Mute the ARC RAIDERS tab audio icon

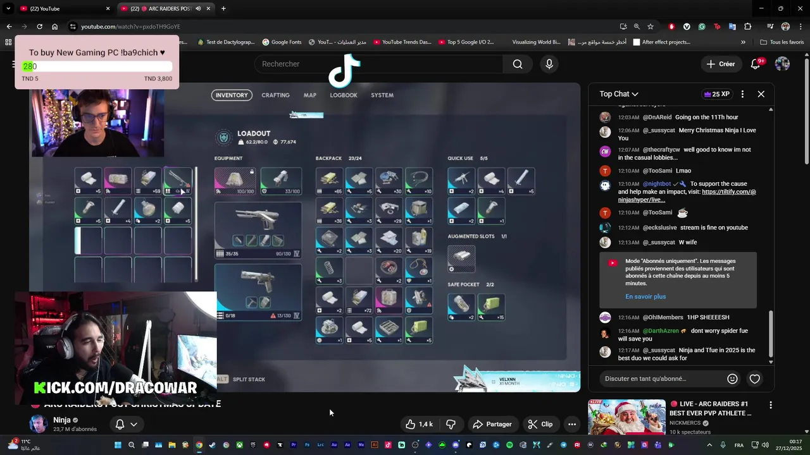pyautogui.click(x=198, y=9)
